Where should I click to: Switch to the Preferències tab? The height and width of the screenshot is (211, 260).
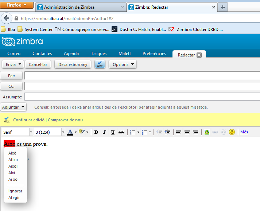click(154, 54)
